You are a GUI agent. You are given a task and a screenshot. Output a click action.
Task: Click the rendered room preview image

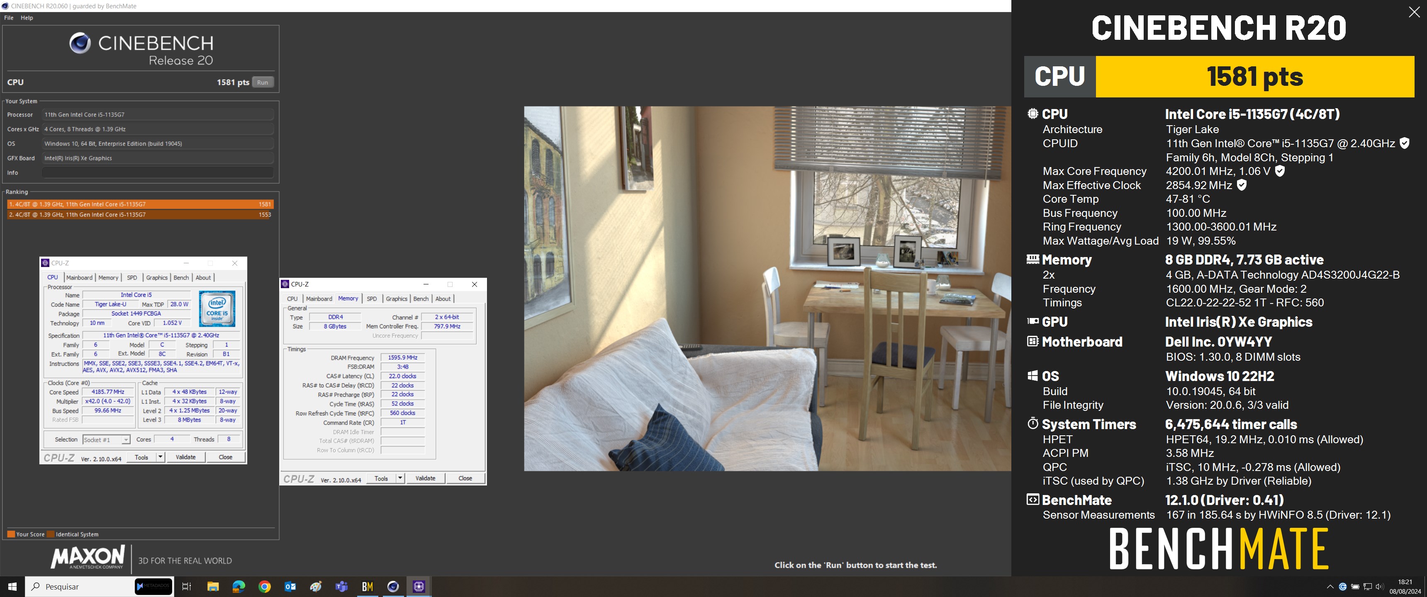tap(767, 289)
